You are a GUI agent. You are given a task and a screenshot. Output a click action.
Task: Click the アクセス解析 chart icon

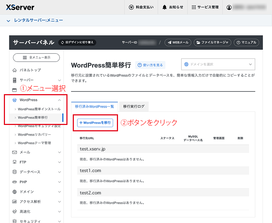coord(14,202)
